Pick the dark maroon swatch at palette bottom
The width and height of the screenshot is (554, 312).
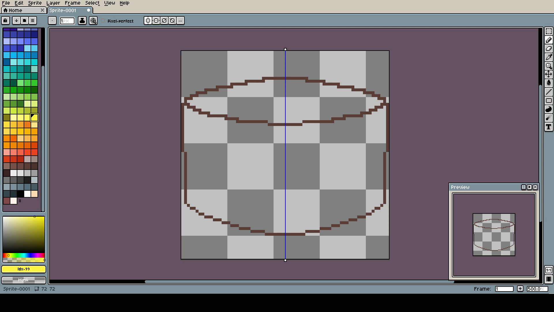pos(7,201)
